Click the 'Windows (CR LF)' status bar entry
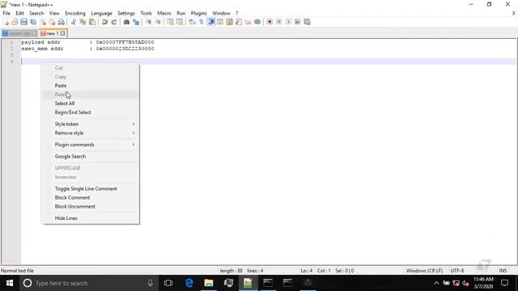 [x=424, y=271]
